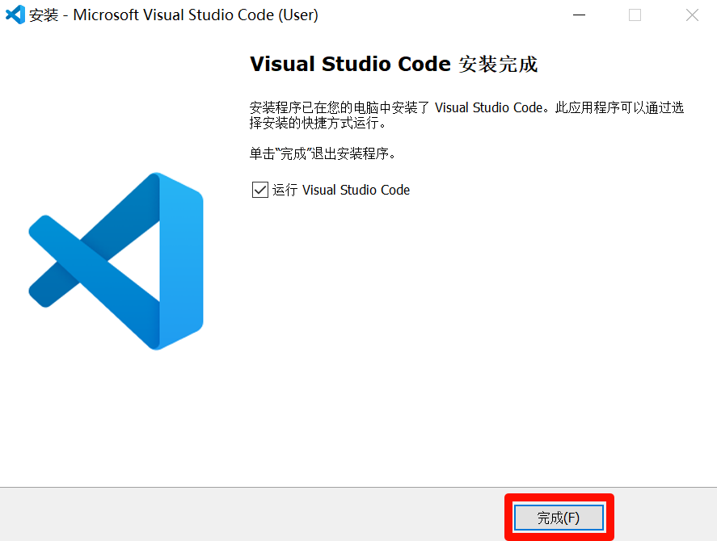
Task: Minimize the installer window
Action: [x=579, y=15]
